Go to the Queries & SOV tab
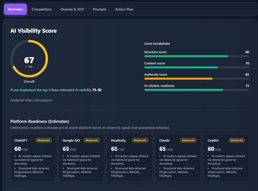Image resolution: width=258 pixels, height=191 pixels. pyautogui.click(x=72, y=9)
